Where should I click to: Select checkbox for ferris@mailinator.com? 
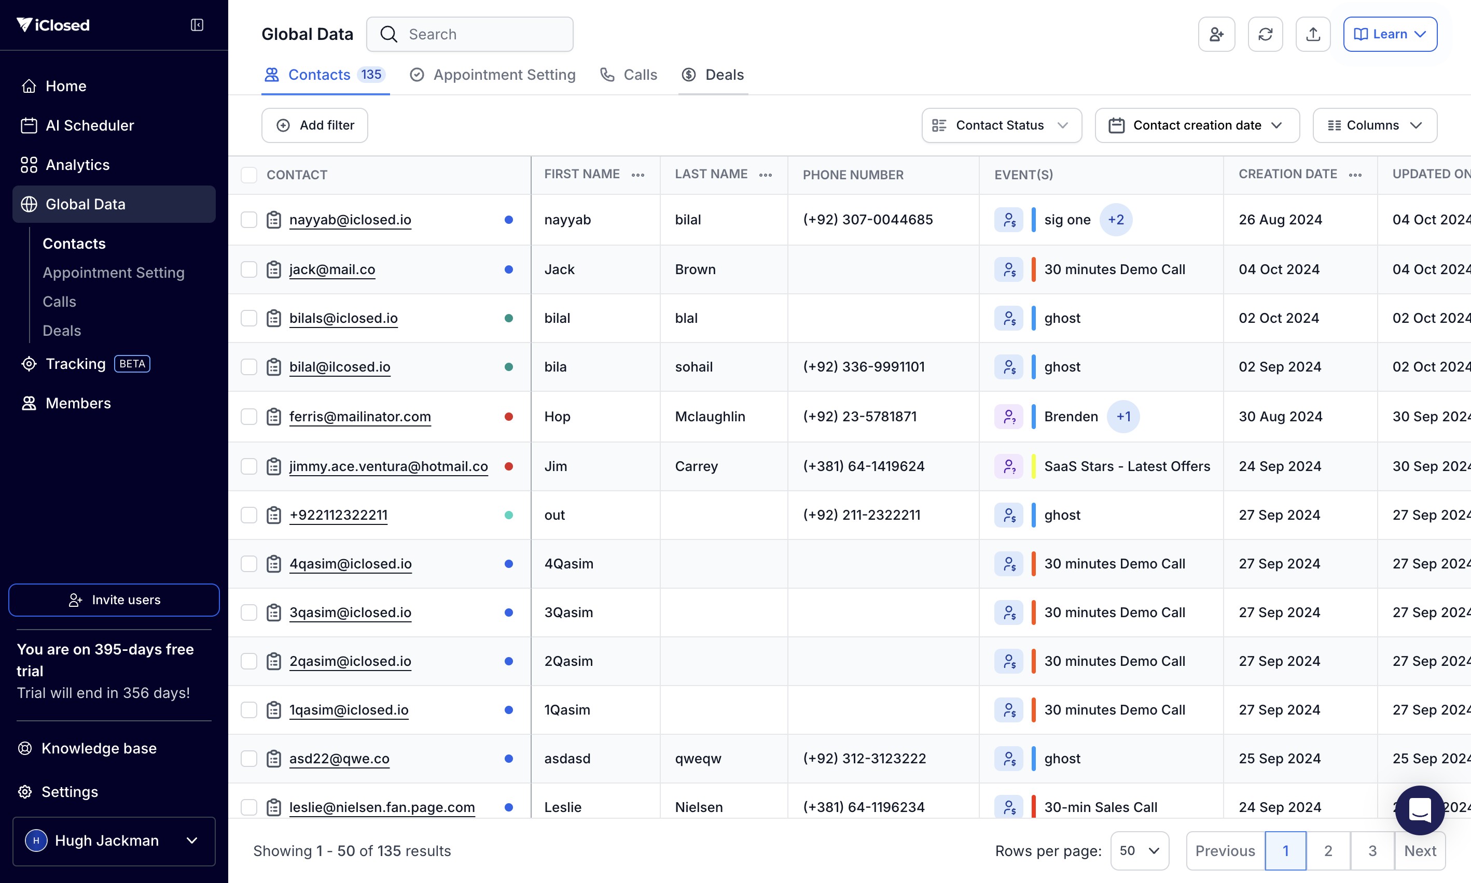(249, 417)
